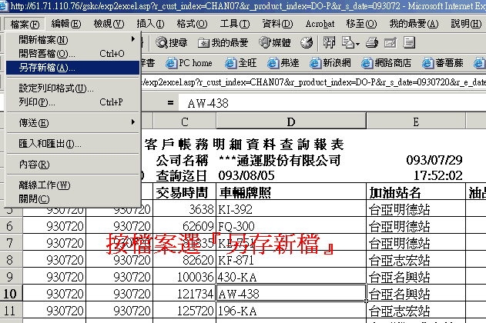Click the formula bar showing AW-438
This screenshot has height=323, width=486.
tap(308, 102)
